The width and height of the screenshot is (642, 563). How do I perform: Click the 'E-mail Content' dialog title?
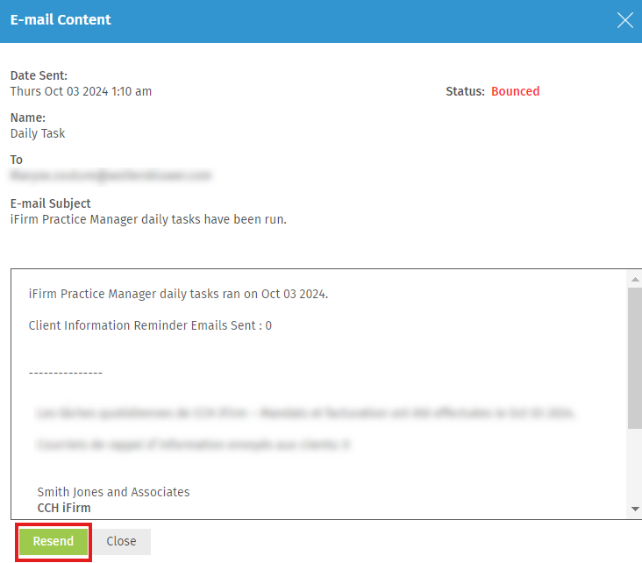coord(61,19)
